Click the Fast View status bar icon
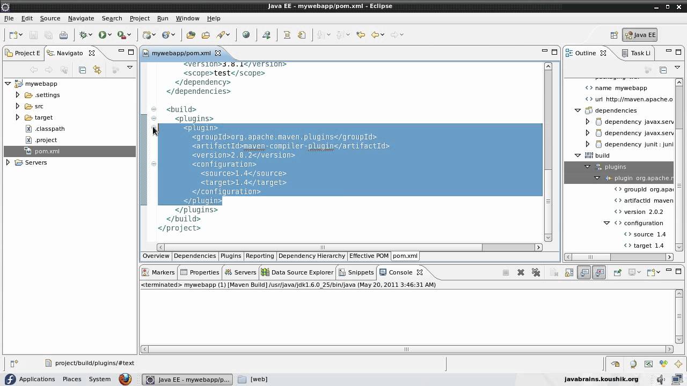 click(14, 363)
